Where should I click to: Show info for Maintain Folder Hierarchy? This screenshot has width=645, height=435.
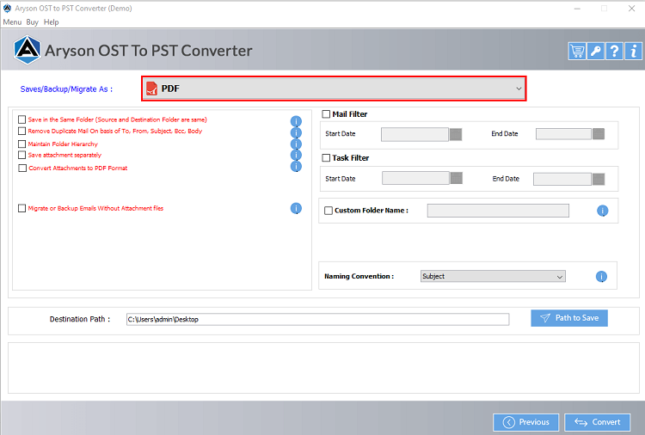[296, 144]
